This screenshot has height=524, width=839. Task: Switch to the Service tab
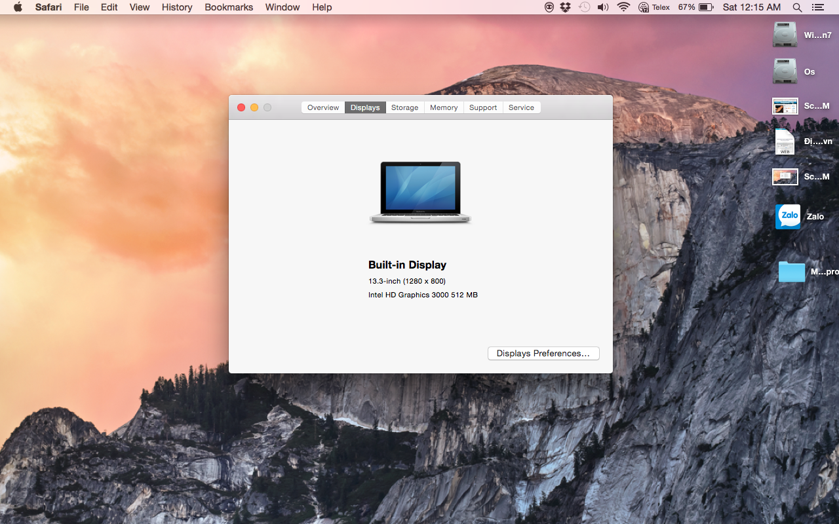point(521,107)
